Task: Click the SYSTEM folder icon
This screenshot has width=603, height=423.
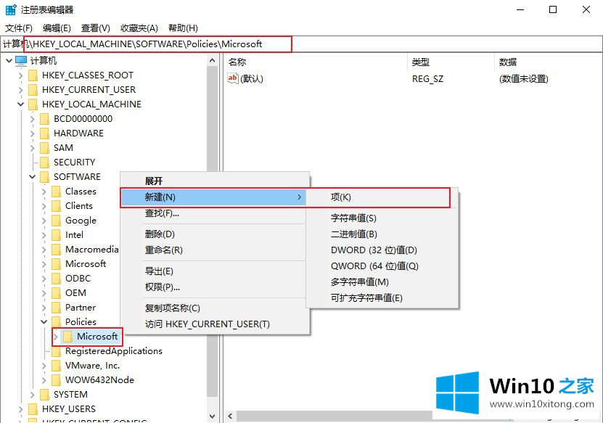Action: click(45, 395)
